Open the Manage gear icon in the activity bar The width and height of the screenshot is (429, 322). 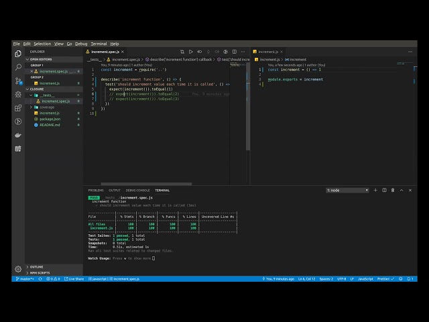18,269
